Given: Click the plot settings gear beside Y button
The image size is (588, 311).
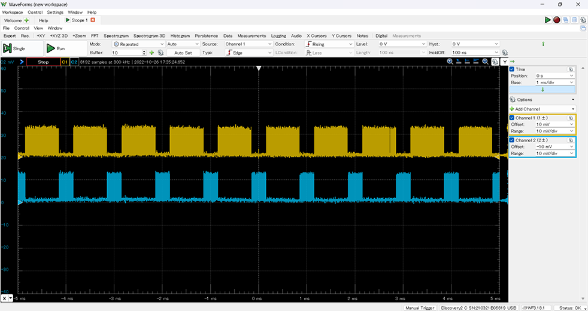Looking at the screenshot, I should coord(495,61).
